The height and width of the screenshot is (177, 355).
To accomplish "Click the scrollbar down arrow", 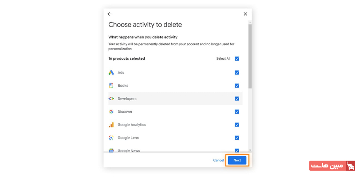I will click(x=250, y=150).
